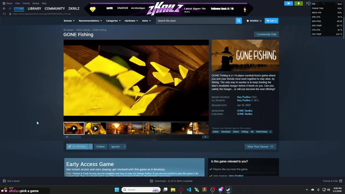The image size is (345, 194).
Task: Open File Explorer from taskbar
Action: coord(173,190)
